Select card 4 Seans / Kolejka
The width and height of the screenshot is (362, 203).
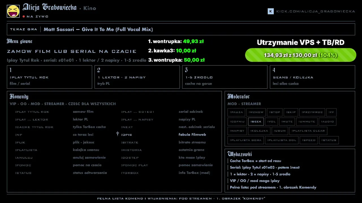pyautogui.click(x=313, y=77)
